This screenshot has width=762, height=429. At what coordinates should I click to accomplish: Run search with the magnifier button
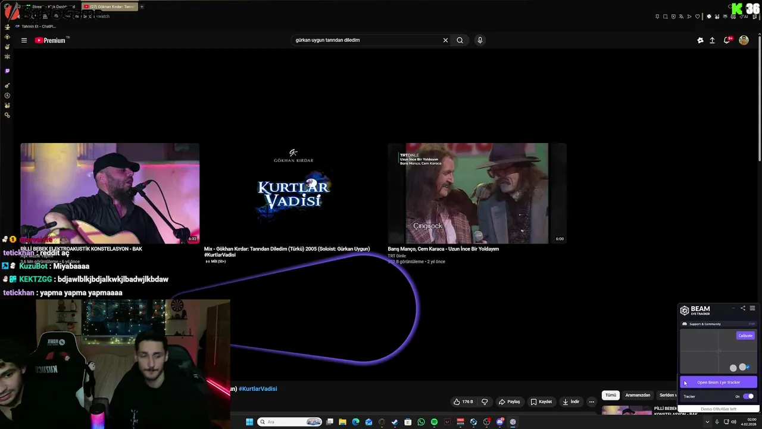(x=460, y=40)
